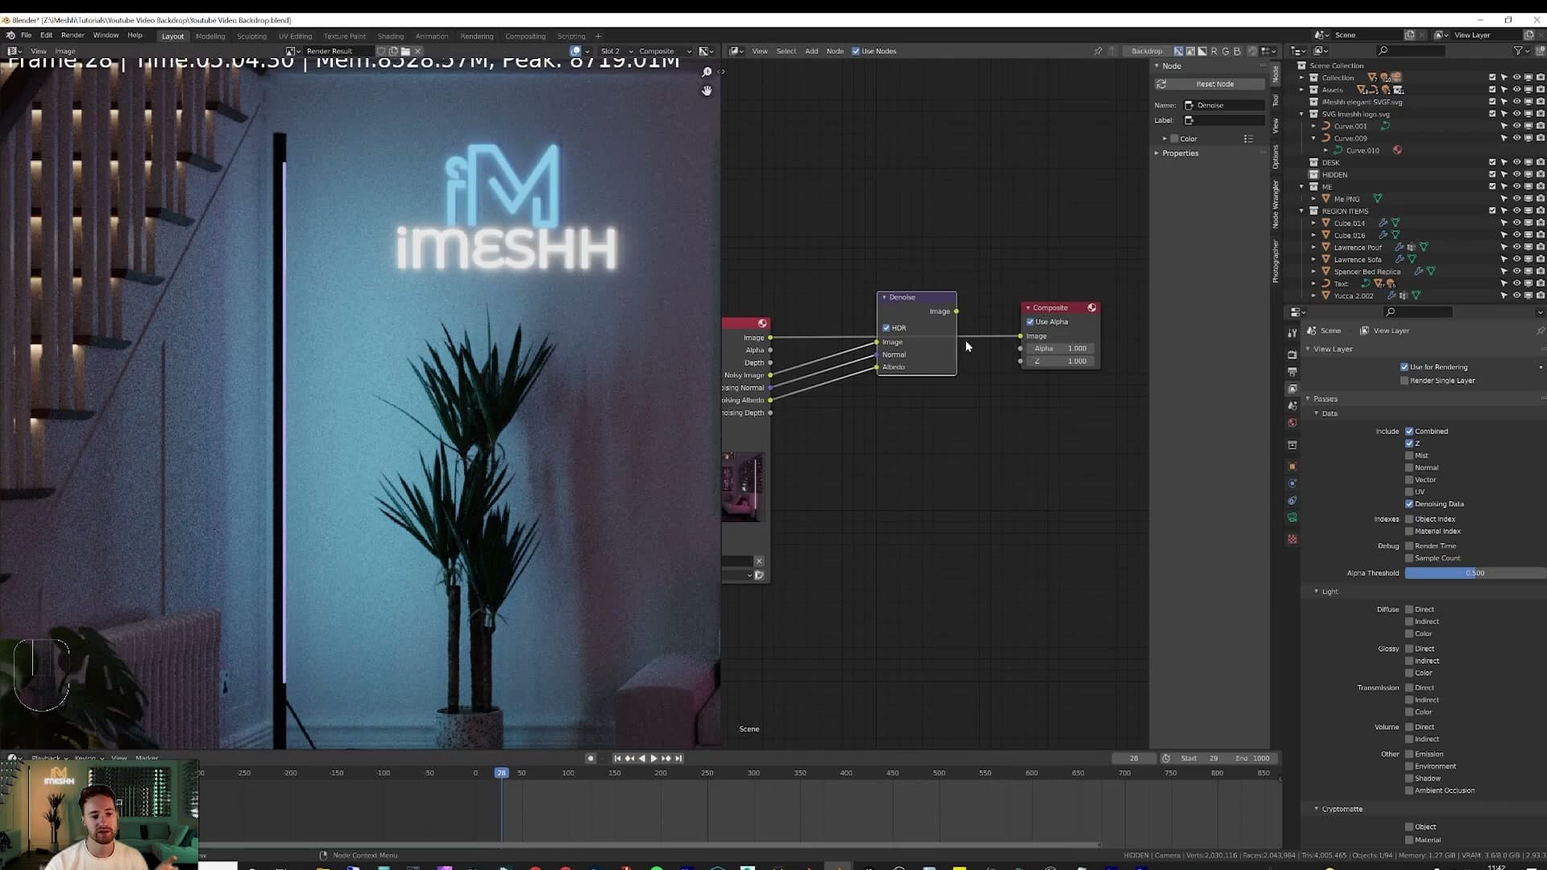This screenshot has height=870, width=1547.
Task: Enable the Ambient Occlusion pass
Action: pyautogui.click(x=1409, y=791)
